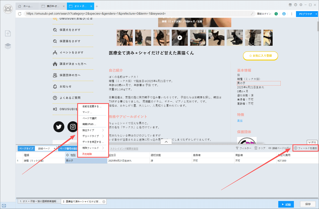Click the Twitter icon on webpage
Screen dimensions: 319x209
[x=59, y=126]
